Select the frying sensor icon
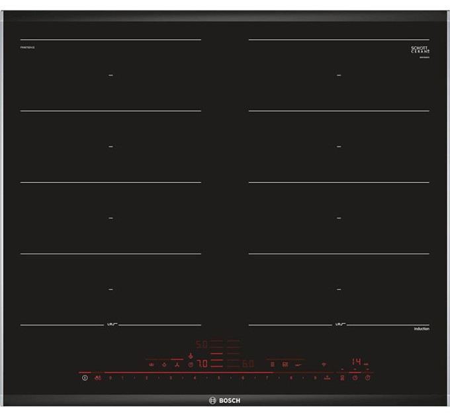This screenshot has width=450, height=417. pos(164,365)
